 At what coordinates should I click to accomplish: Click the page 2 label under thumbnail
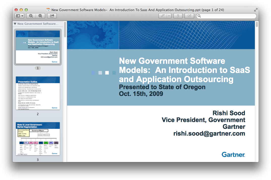tap(38, 114)
